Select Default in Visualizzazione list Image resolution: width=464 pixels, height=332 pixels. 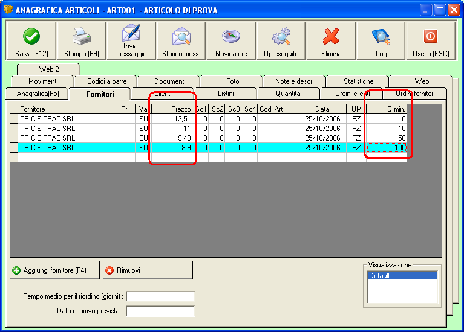402,276
